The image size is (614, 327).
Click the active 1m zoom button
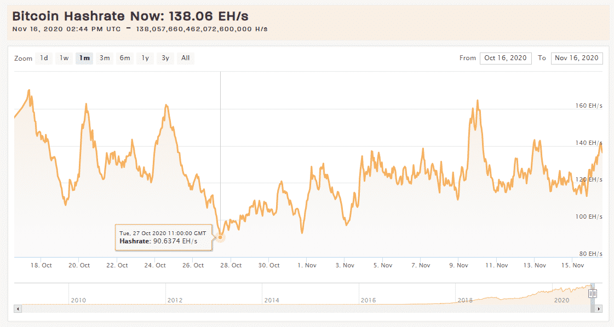(84, 58)
